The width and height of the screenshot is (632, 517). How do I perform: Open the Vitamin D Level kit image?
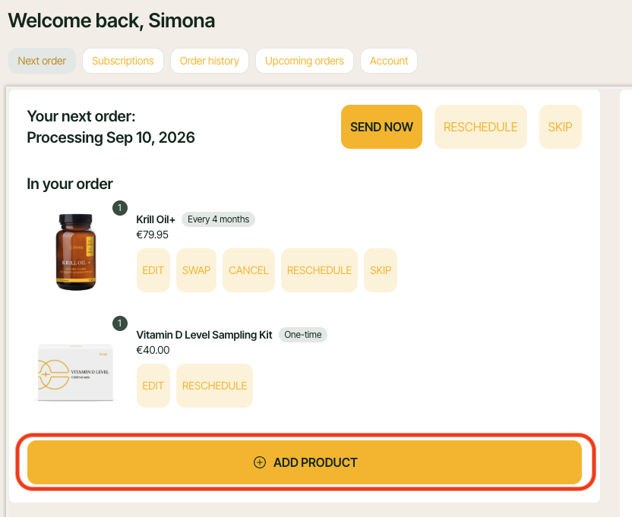click(x=76, y=372)
